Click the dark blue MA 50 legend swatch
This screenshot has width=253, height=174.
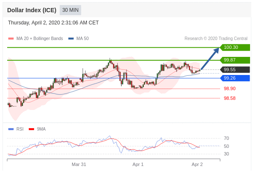pyautogui.click(x=71, y=38)
